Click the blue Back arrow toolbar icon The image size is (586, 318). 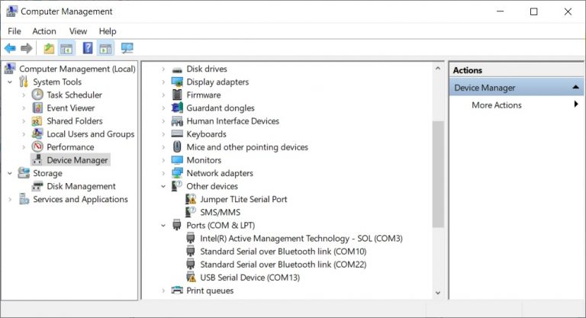tap(10, 48)
